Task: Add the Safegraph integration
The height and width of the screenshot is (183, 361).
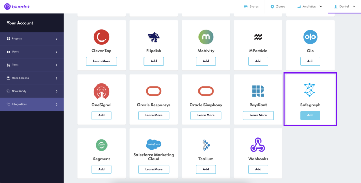Action: (x=310, y=115)
